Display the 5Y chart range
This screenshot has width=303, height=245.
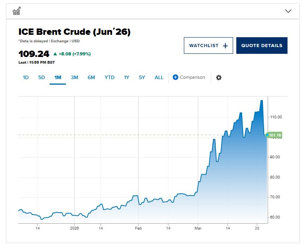pos(142,78)
